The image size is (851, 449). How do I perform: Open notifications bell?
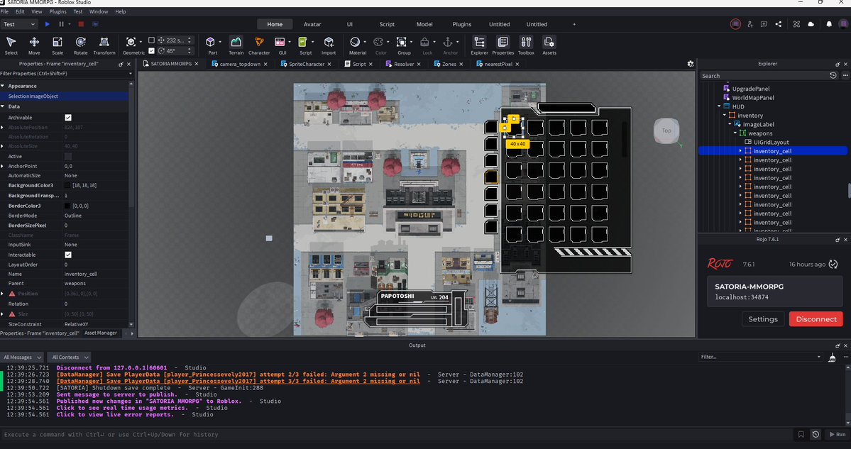(829, 24)
